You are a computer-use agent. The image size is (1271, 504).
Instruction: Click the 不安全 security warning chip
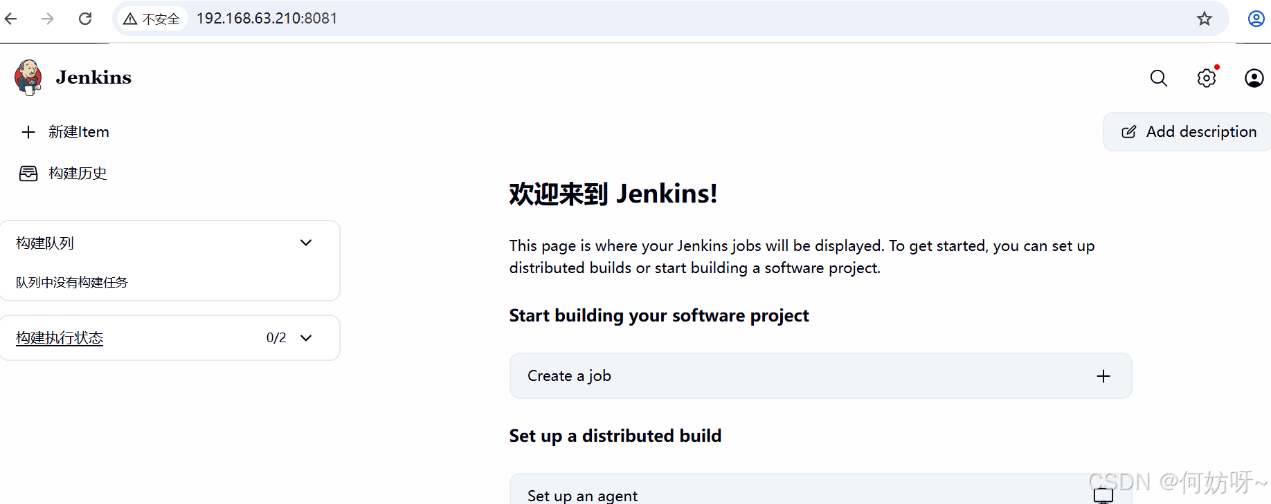(152, 19)
